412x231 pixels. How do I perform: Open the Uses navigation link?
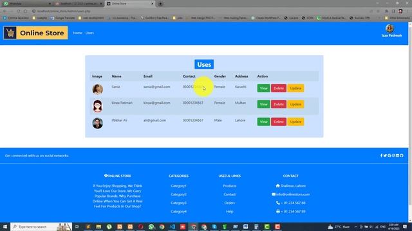click(x=89, y=33)
